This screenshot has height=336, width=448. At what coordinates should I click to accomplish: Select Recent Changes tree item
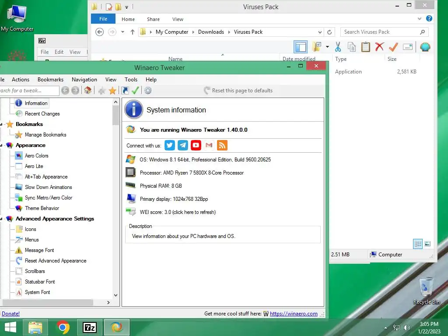click(x=42, y=114)
